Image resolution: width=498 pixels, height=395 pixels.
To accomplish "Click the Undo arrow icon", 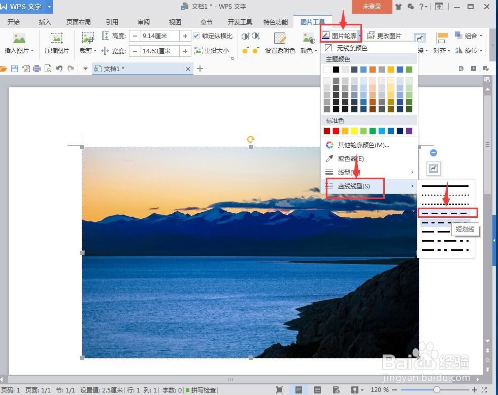I will click(59, 69).
